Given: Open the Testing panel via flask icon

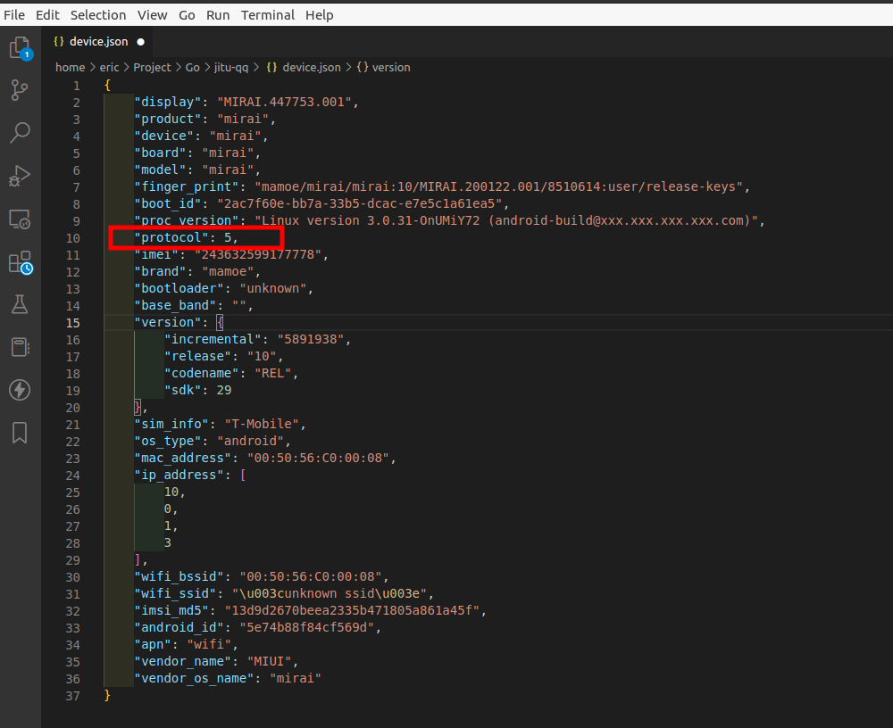Looking at the screenshot, I should [x=19, y=304].
